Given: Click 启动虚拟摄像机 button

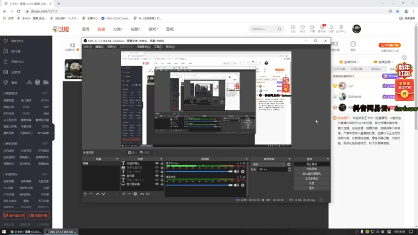Looking at the screenshot, I should (x=311, y=174).
